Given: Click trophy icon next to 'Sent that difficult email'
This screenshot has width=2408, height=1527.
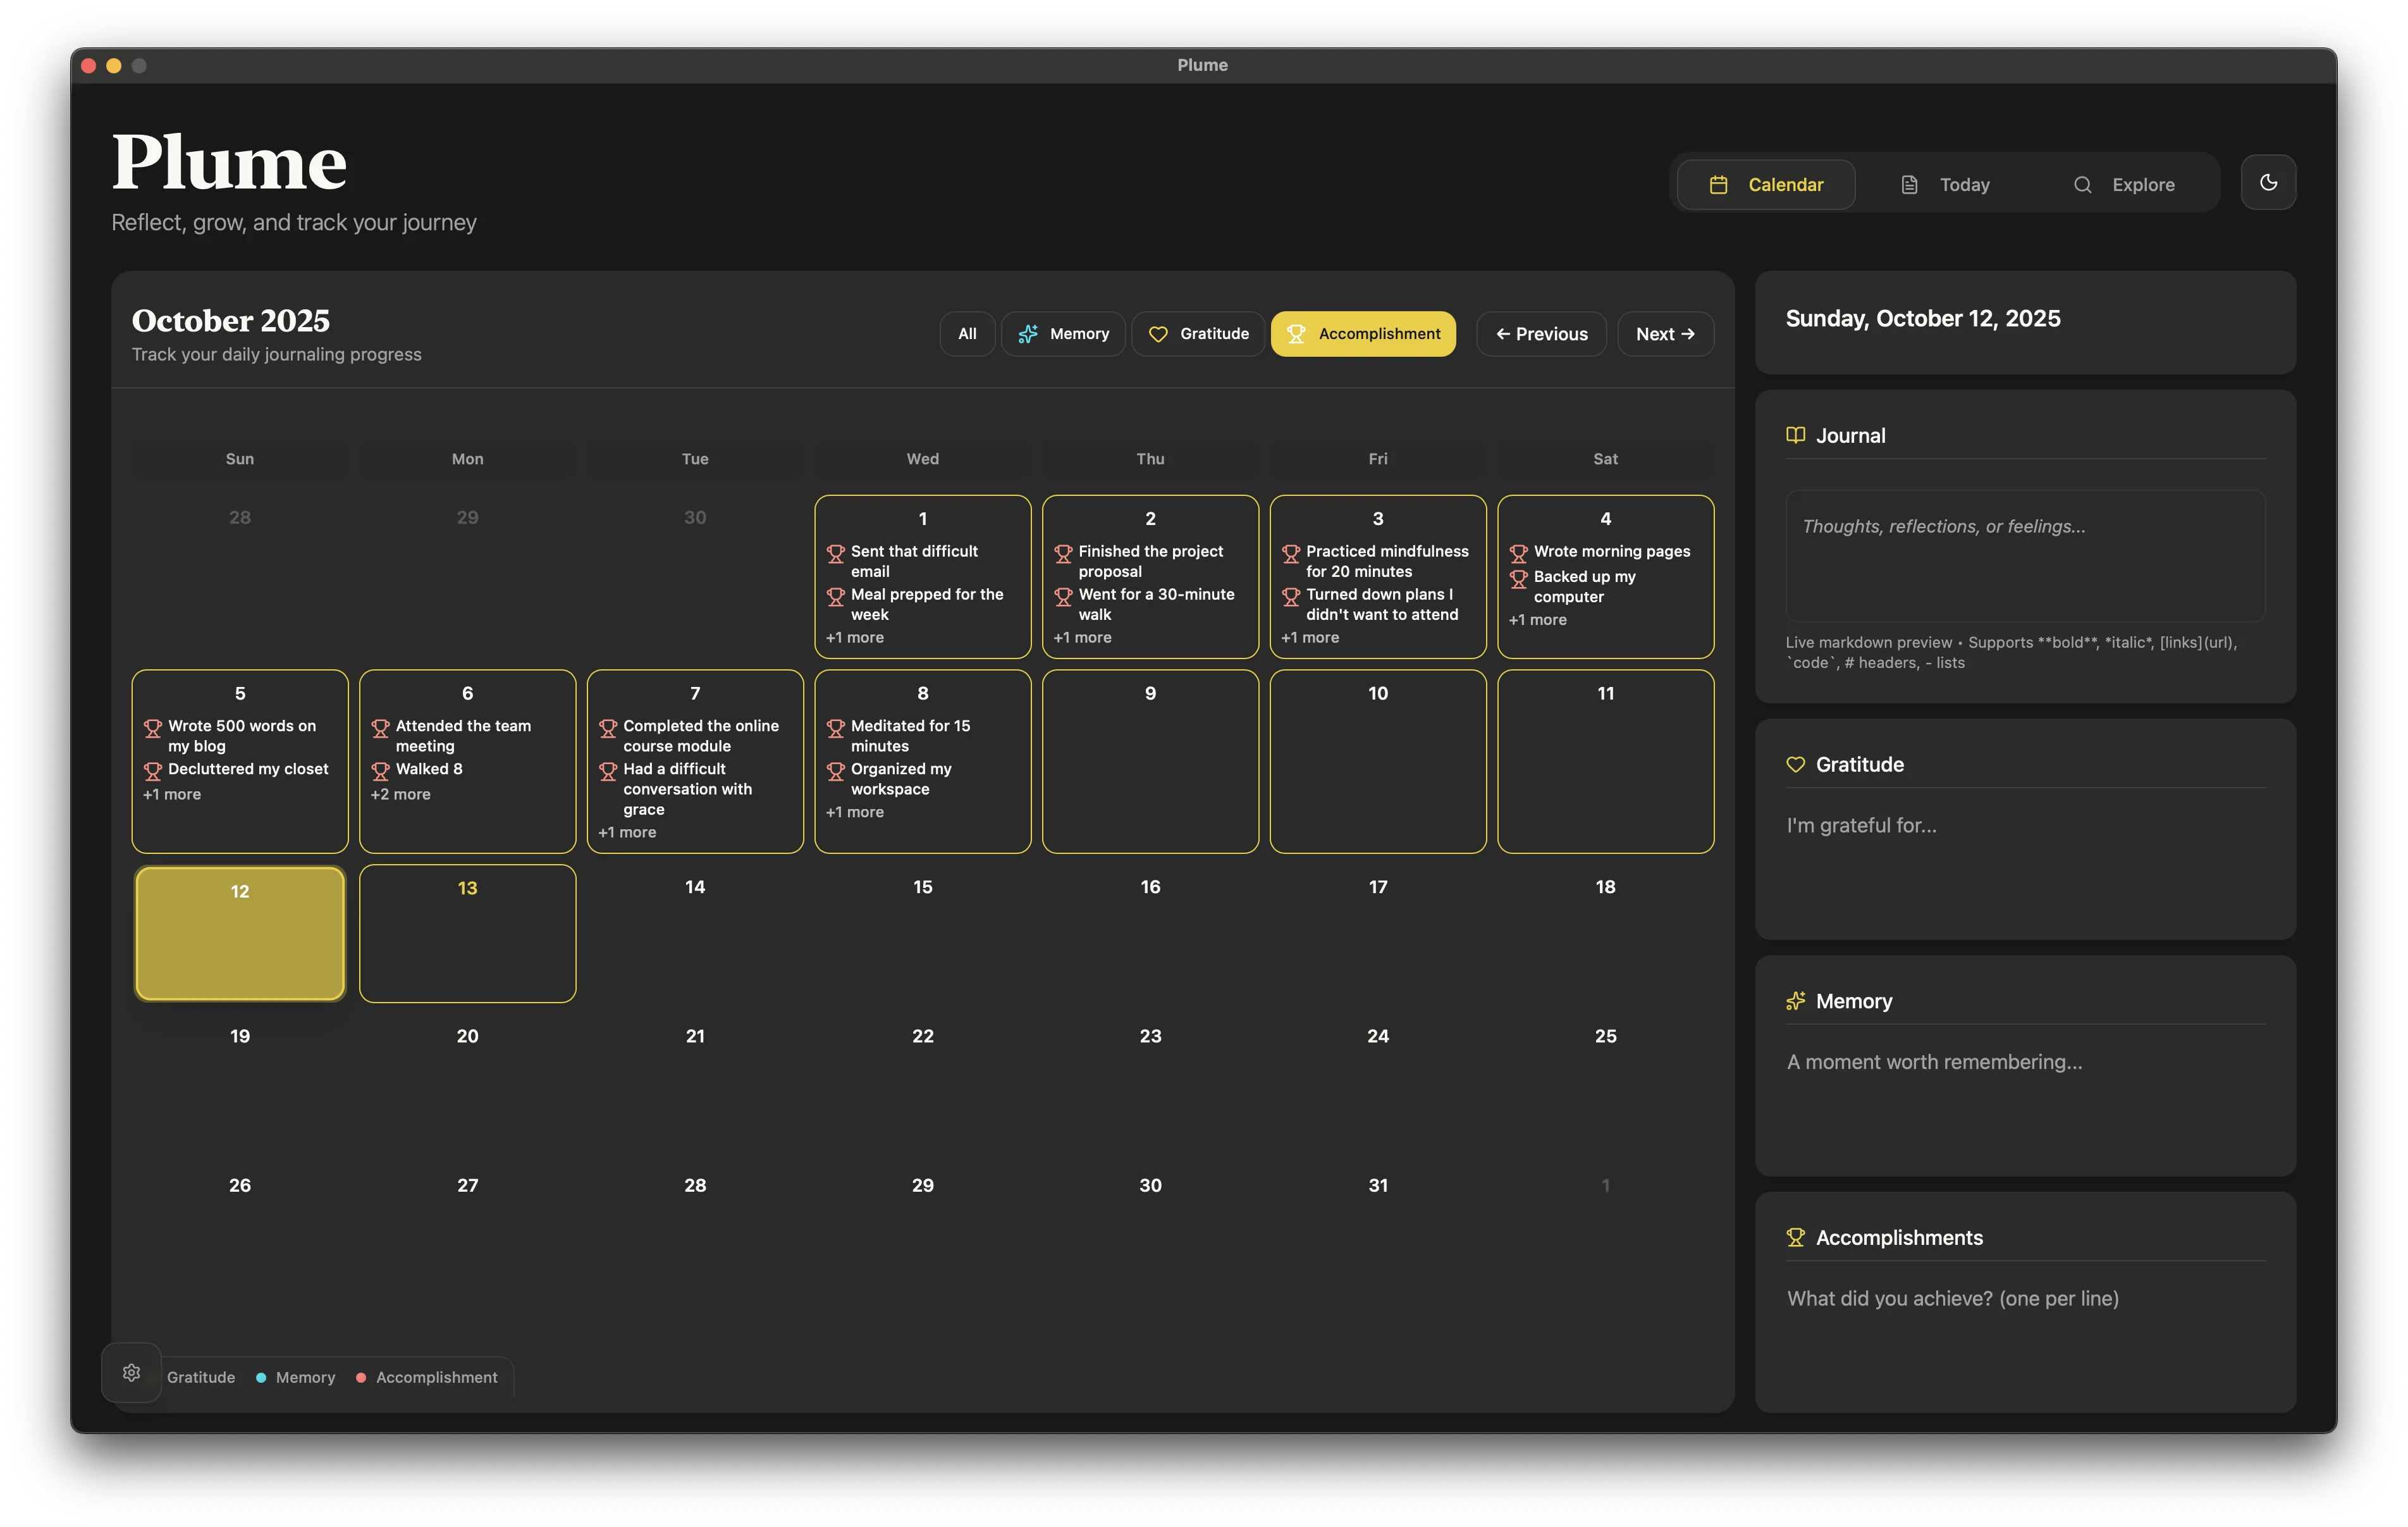Looking at the screenshot, I should pyautogui.click(x=836, y=552).
